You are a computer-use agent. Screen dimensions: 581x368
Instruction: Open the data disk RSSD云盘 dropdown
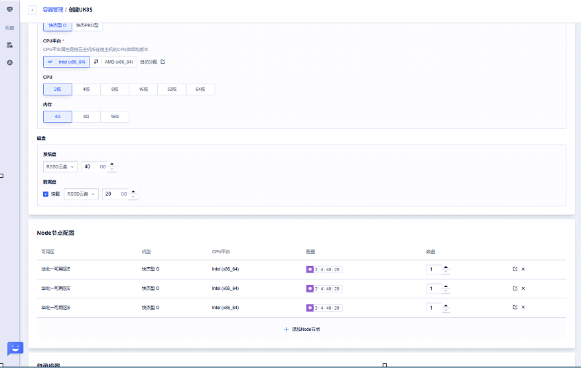tap(82, 194)
